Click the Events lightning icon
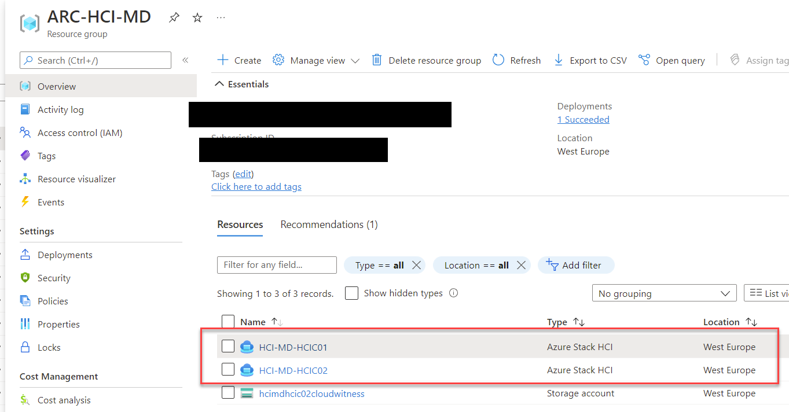 click(x=25, y=202)
